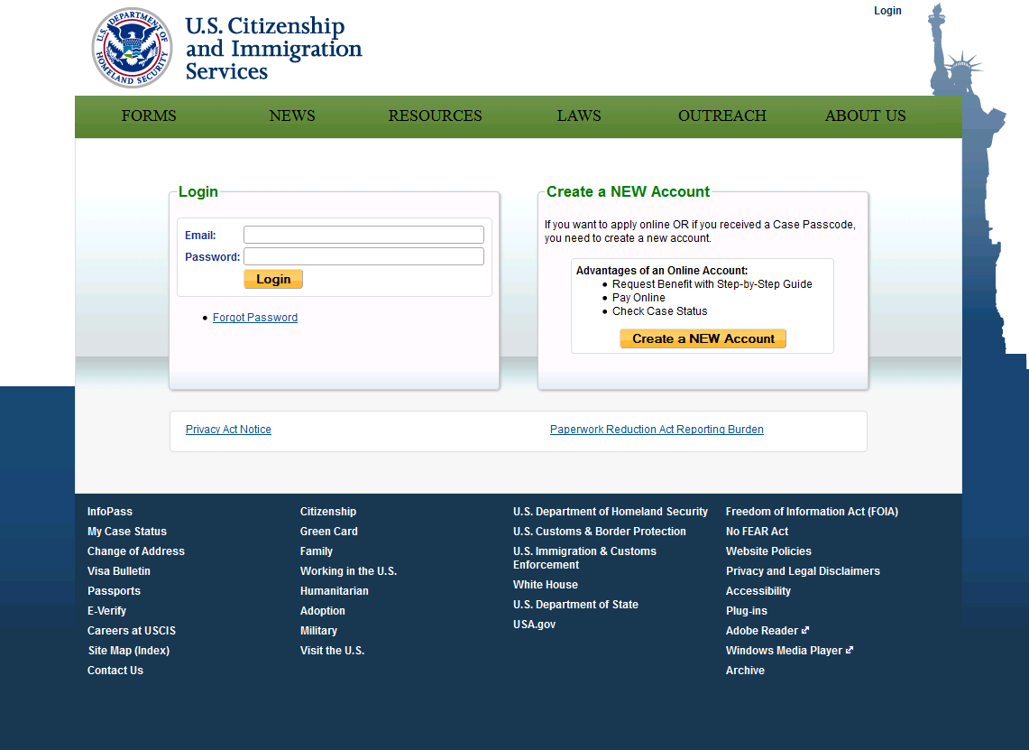Focus the Password input field
Viewport: 1029px width, 750px height.
363,256
